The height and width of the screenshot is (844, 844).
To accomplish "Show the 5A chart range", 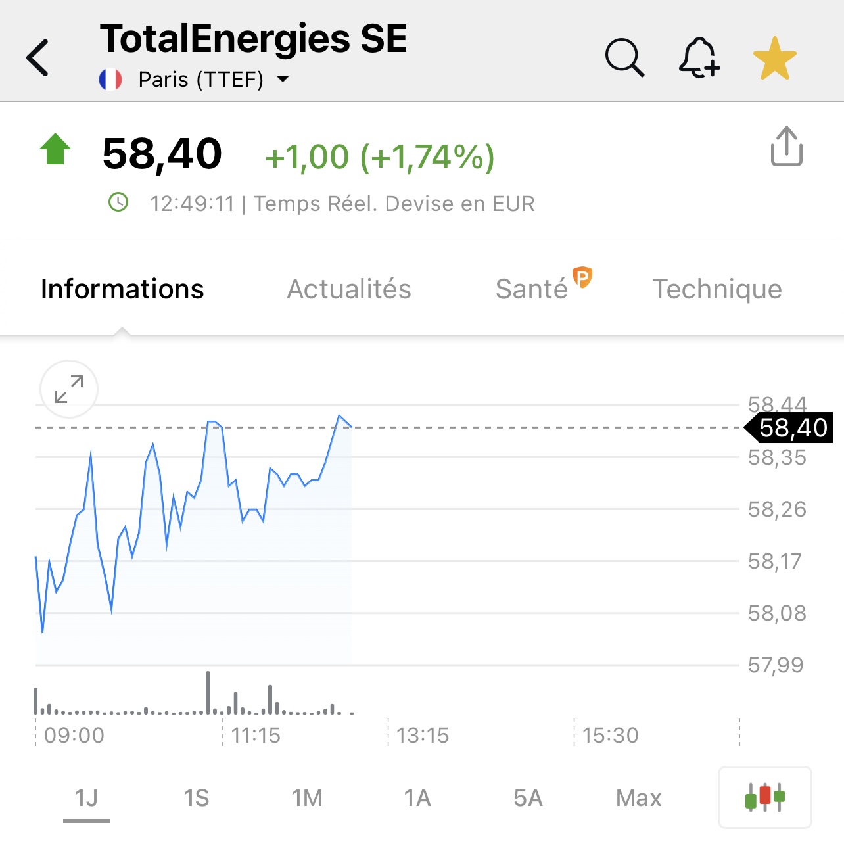I will 528,798.
